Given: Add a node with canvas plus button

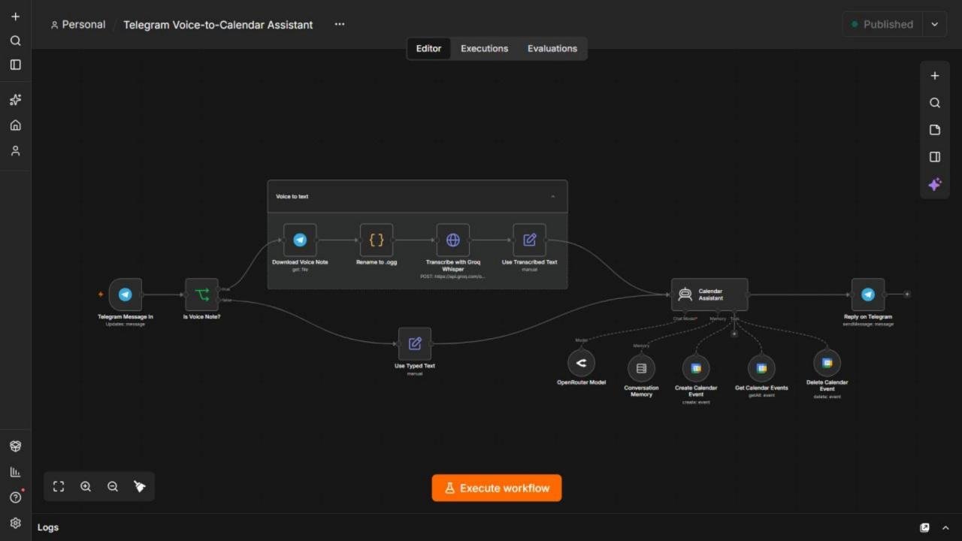Looking at the screenshot, I should (x=935, y=76).
